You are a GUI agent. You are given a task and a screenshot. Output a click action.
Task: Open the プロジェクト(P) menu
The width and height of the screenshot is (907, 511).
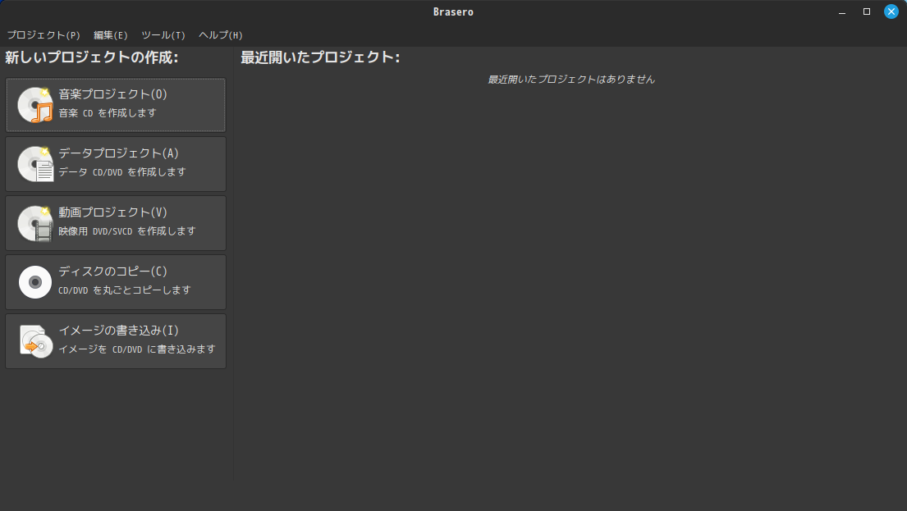(x=44, y=35)
